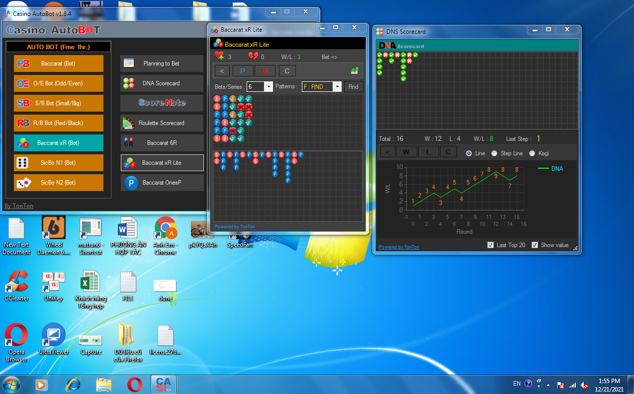Click the W button in DNS Scorecard
The height and width of the screenshot is (394, 634).
pyautogui.click(x=406, y=152)
